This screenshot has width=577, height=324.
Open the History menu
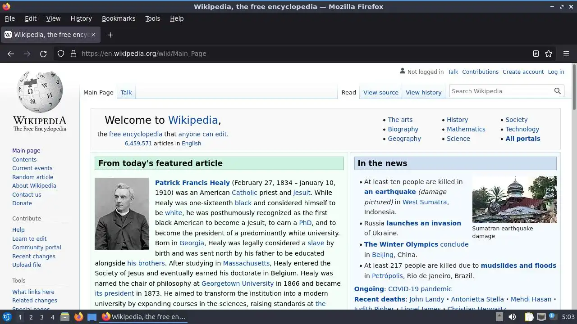pyautogui.click(x=81, y=18)
